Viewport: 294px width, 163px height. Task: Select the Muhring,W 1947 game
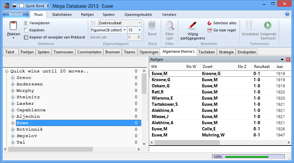(220, 135)
